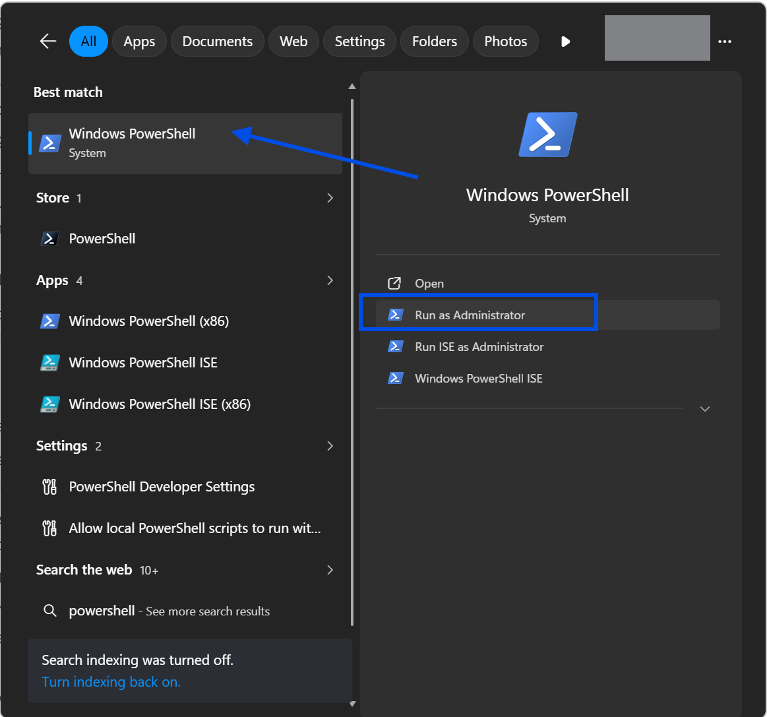The image size is (767, 717).
Task: Launch Windows PowerShell (x86) from Apps
Action: (x=148, y=321)
